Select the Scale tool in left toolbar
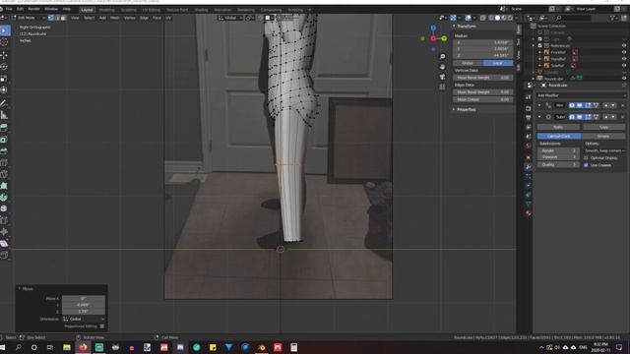Image resolution: width=630 pixels, height=354 pixels. click(4, 79)
